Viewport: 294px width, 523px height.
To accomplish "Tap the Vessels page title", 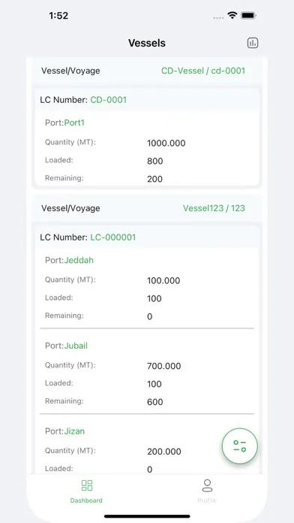I will pos(147,43).
